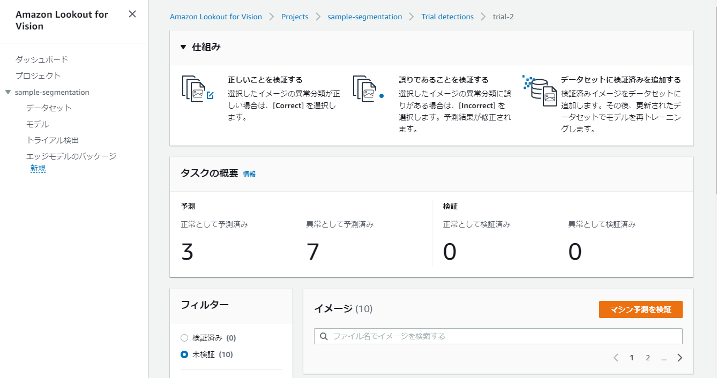Open トライアル検出 in the sidebar
Screen dimensions: 717x378
53,140
